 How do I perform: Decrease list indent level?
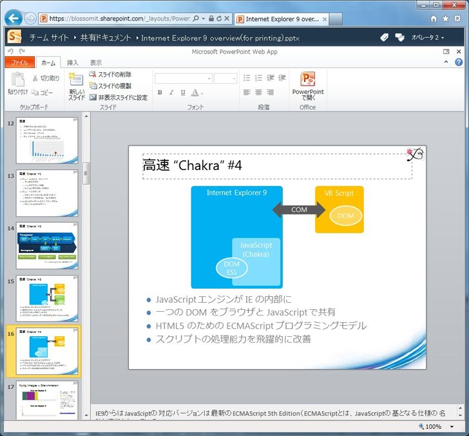pos(270,79)
